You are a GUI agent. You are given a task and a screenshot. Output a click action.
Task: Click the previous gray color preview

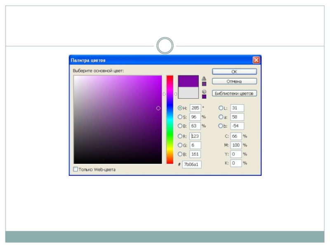(x=189, y=93)
